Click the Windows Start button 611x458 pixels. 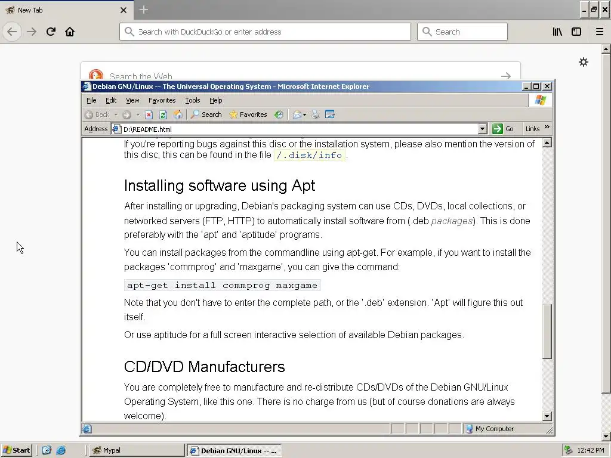click(16, 450)
